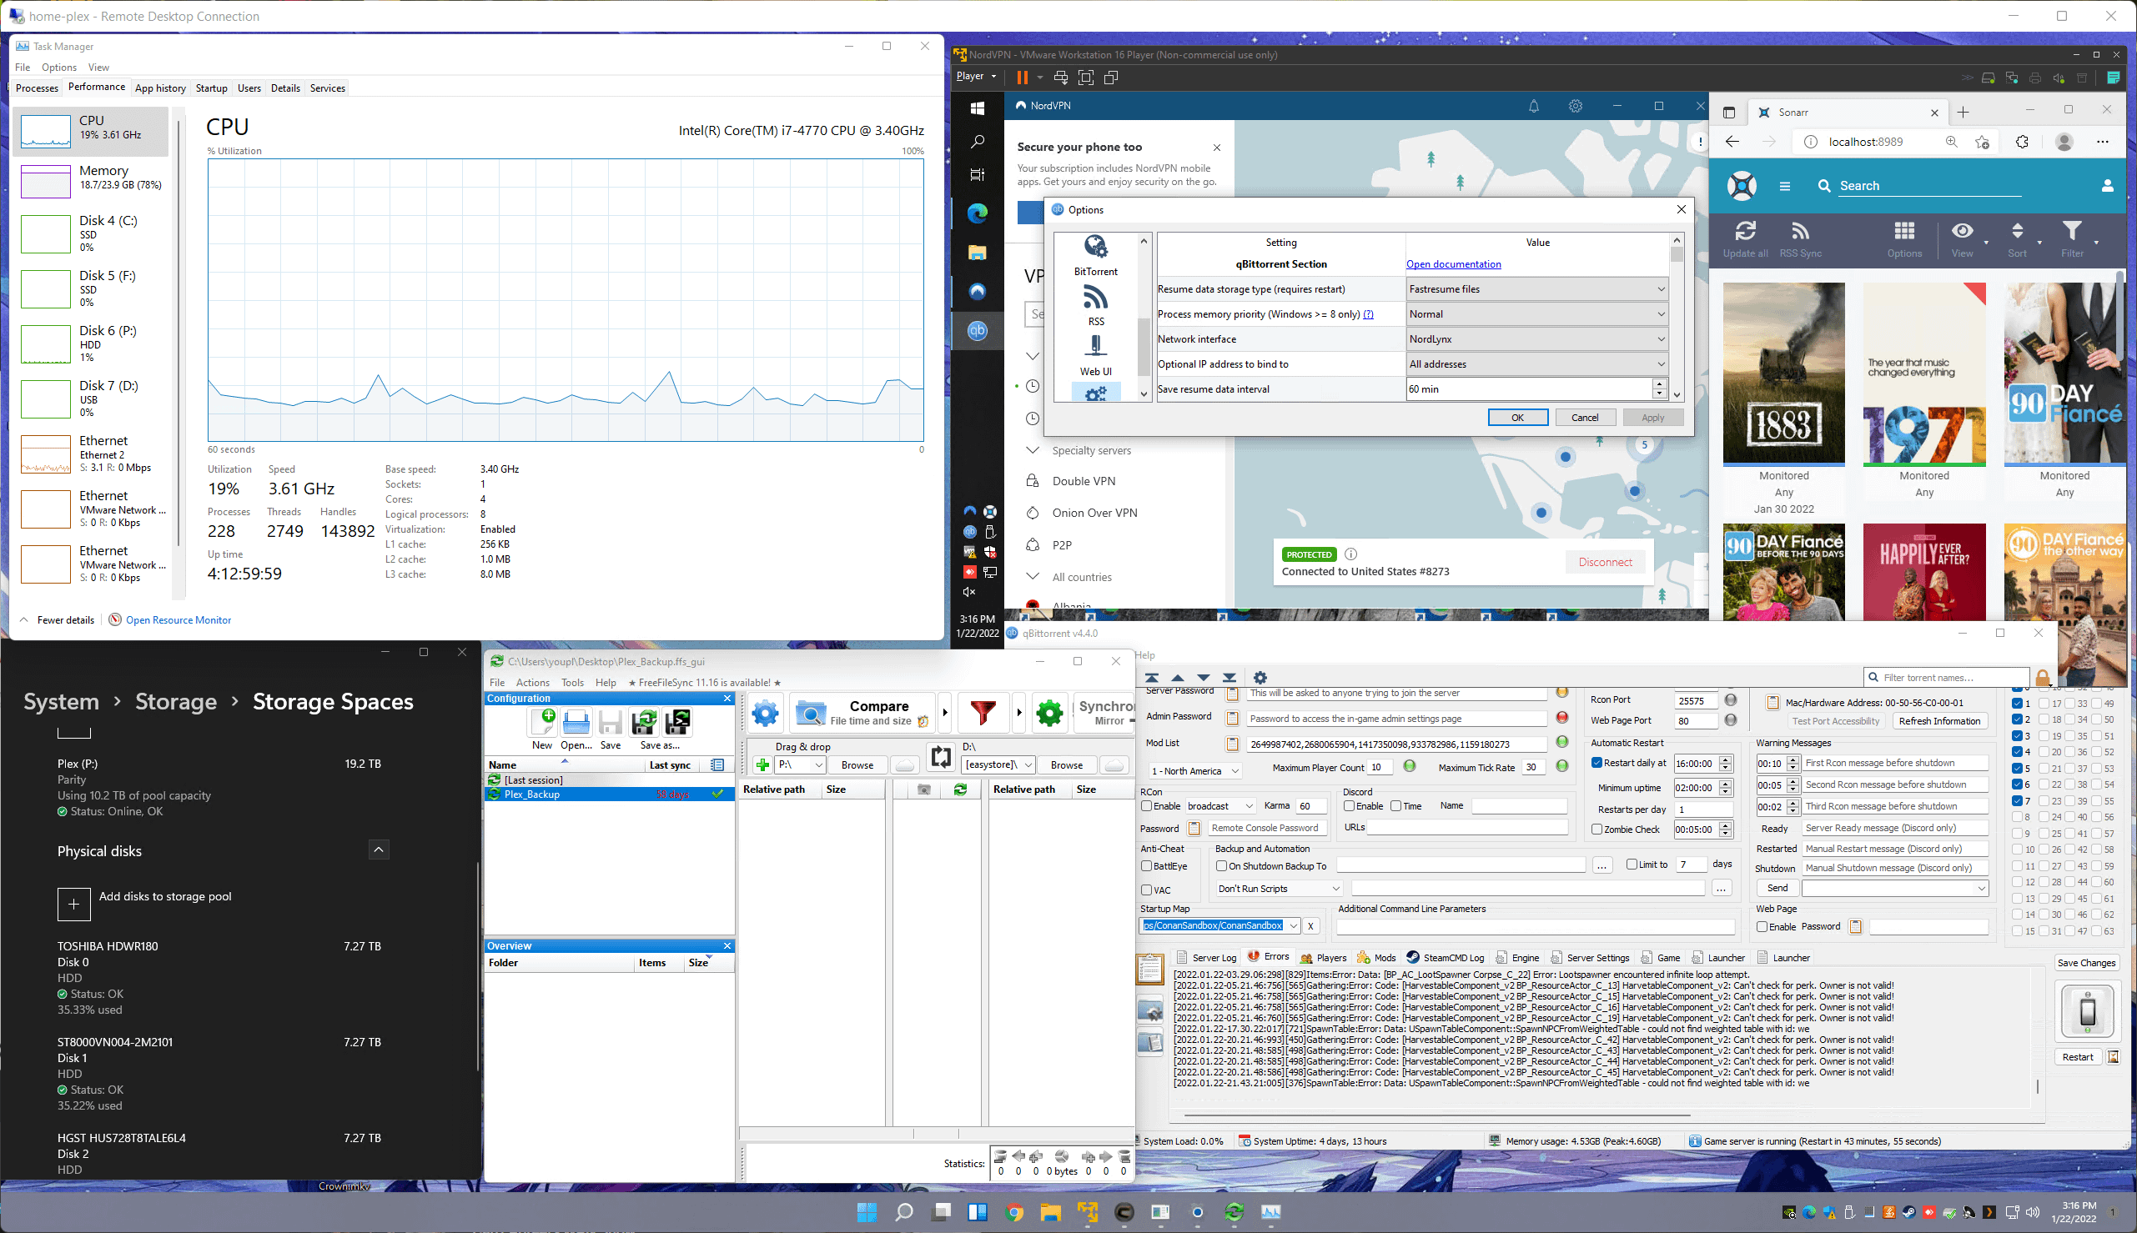Pause VMware virtual machine
Image resolution: width=2137 pixels, height=1233 pixels.
[1023, 77]
